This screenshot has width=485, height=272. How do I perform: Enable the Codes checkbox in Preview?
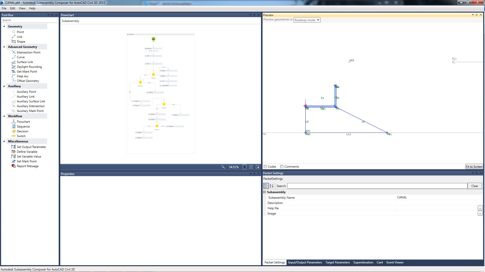[265, 166]
